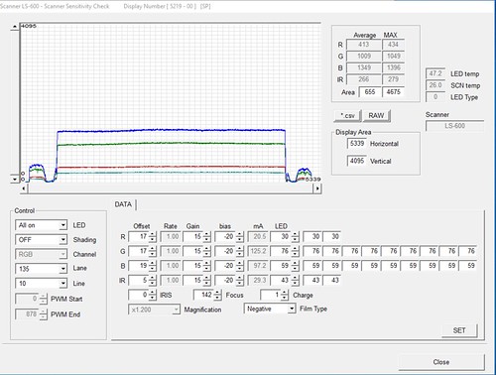Open the Line dropdown showing 10

41,284
